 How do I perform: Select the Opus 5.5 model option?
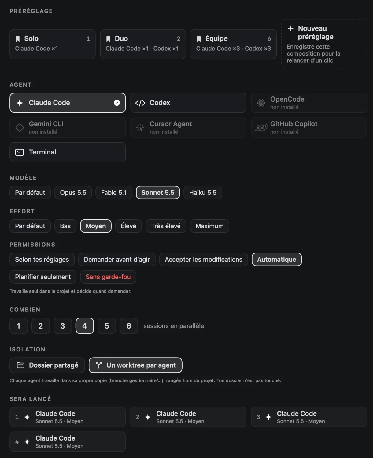point(73,193)
